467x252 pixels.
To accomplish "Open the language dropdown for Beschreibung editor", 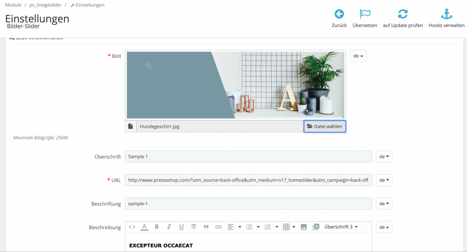I will pos(384,227).
